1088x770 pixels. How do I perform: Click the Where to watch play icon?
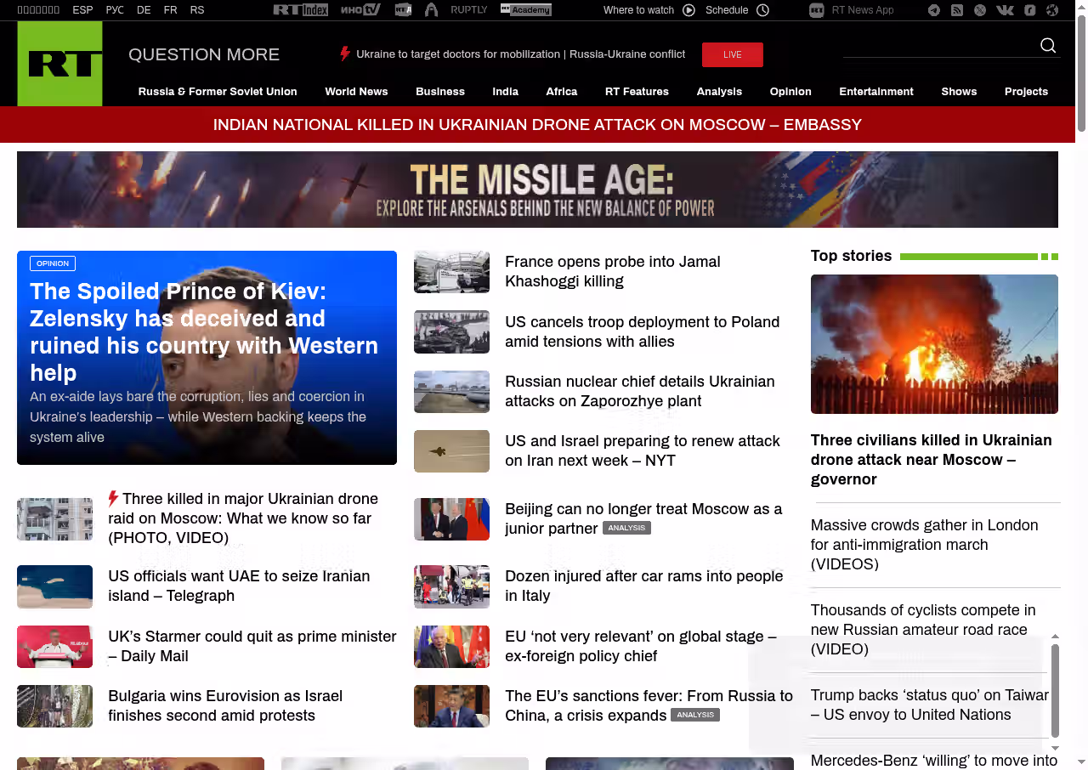(688, 10)
